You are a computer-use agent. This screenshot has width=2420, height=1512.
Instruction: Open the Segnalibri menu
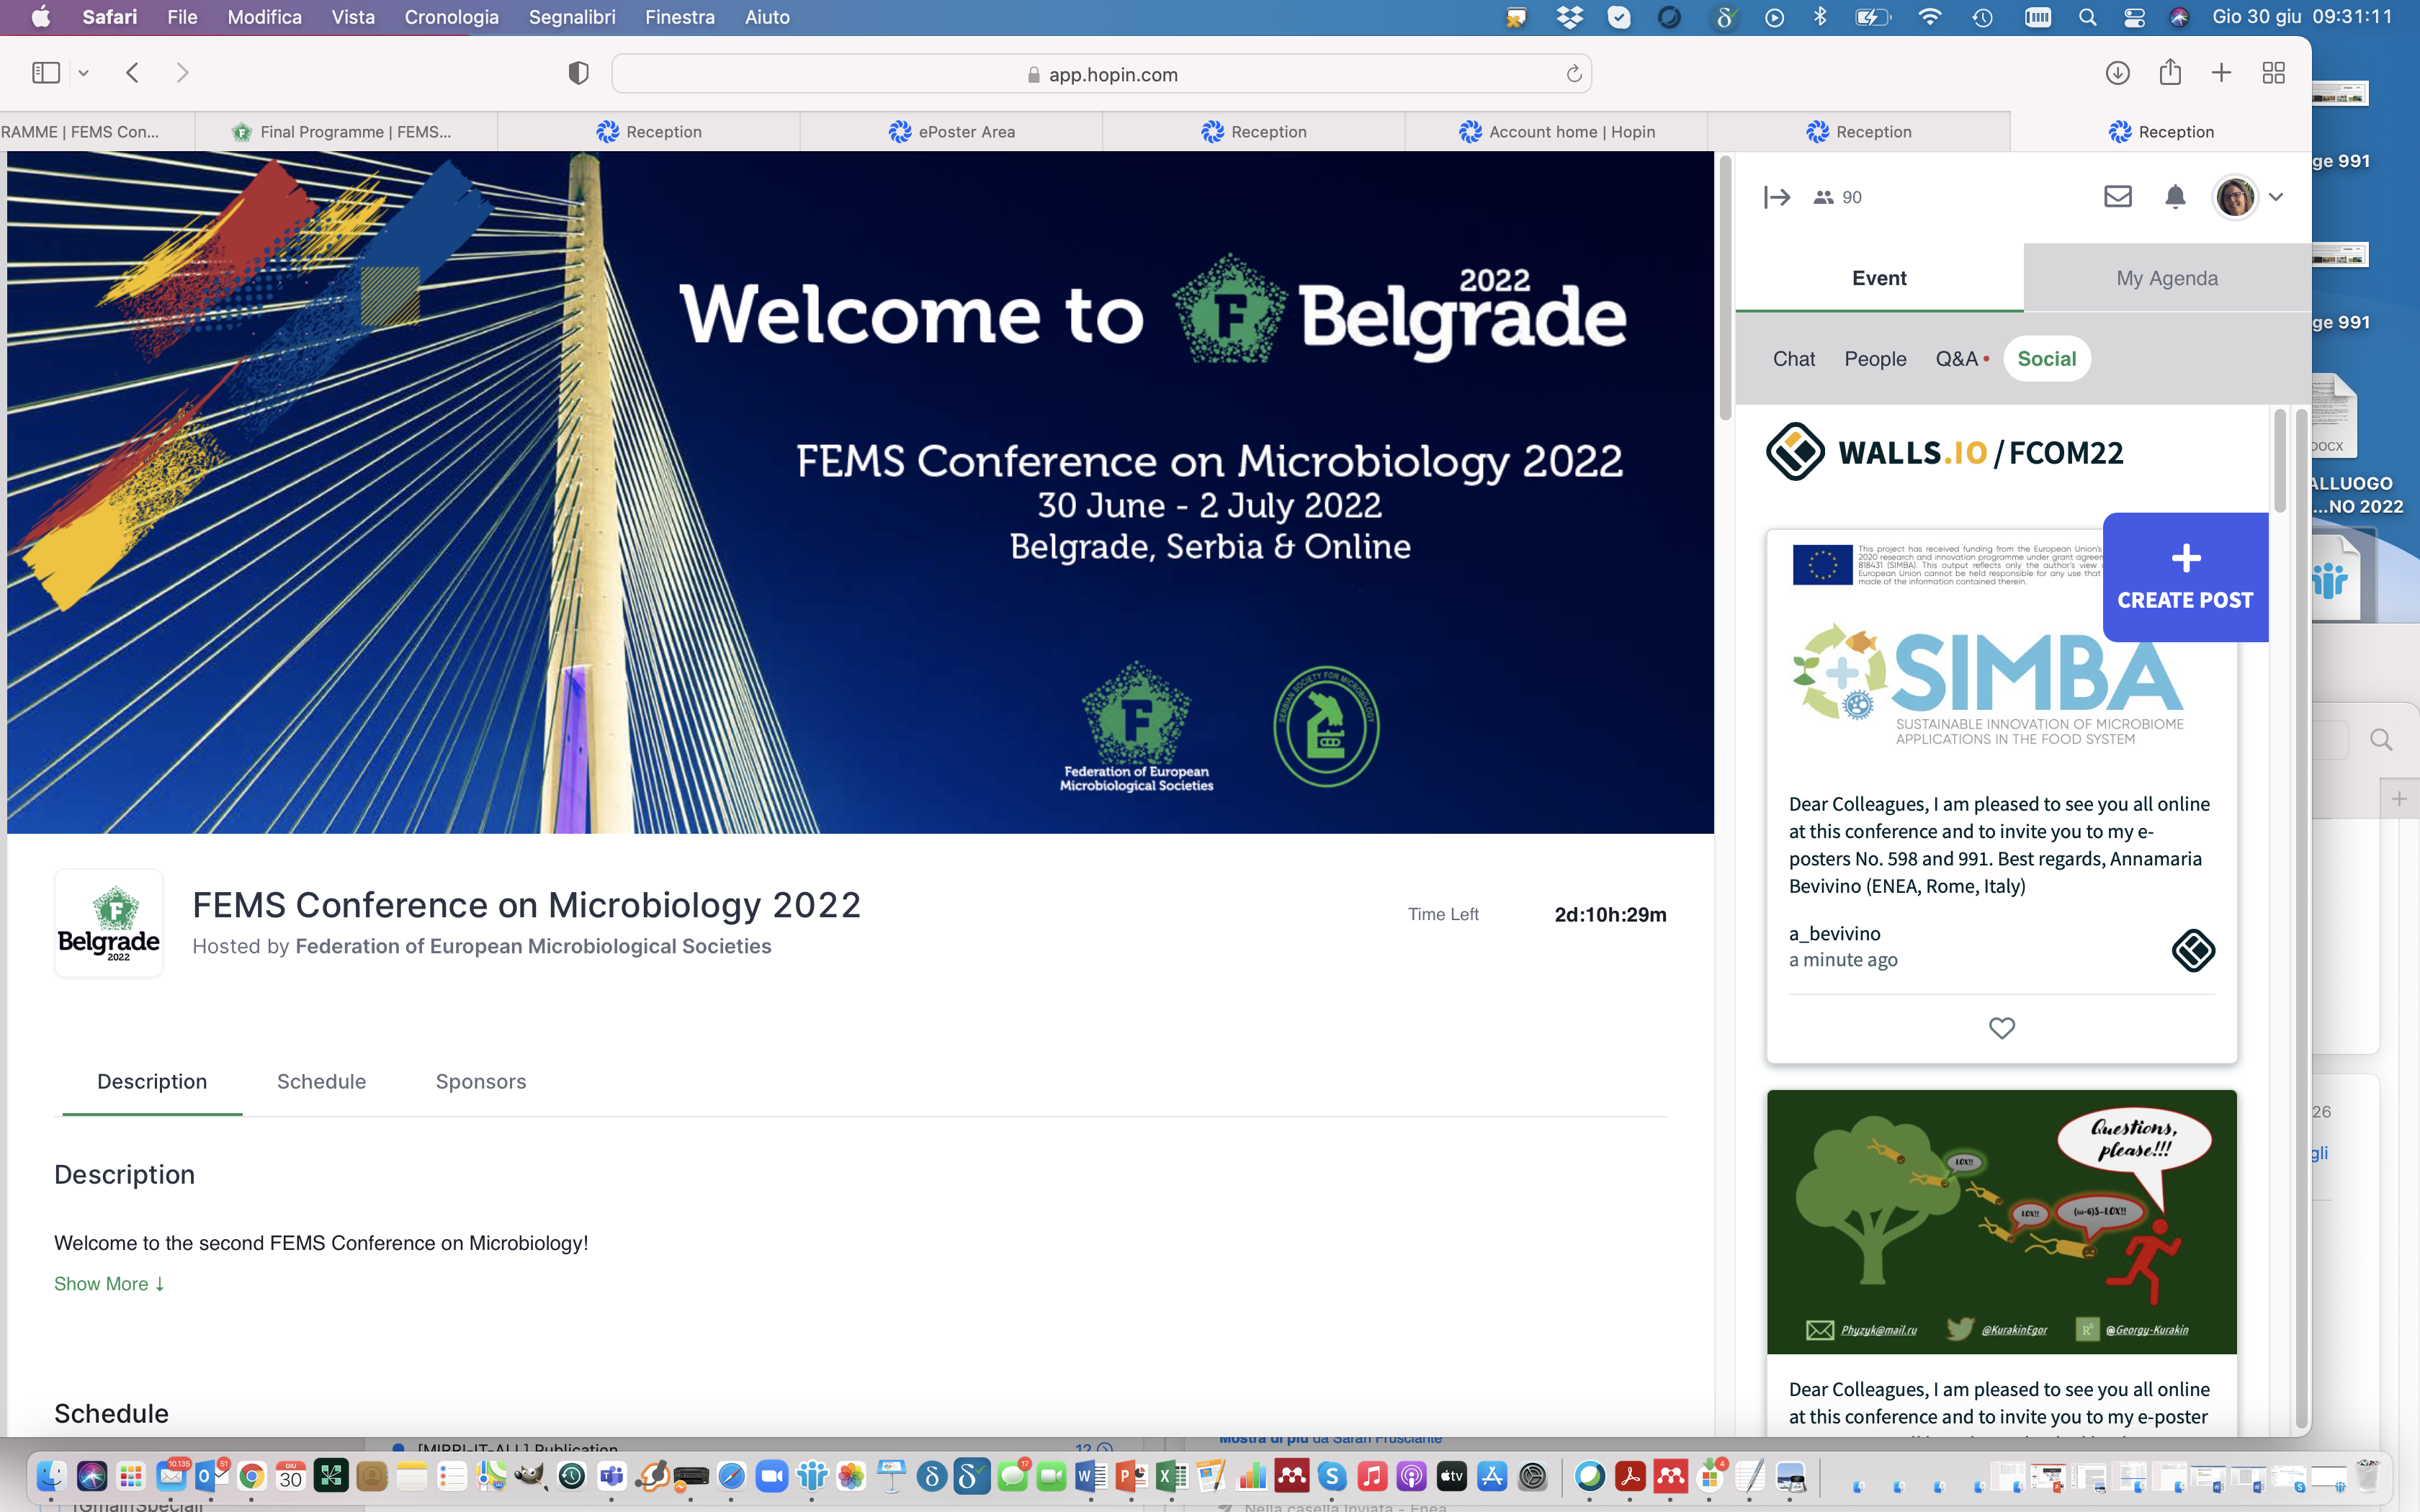point(572,17)
